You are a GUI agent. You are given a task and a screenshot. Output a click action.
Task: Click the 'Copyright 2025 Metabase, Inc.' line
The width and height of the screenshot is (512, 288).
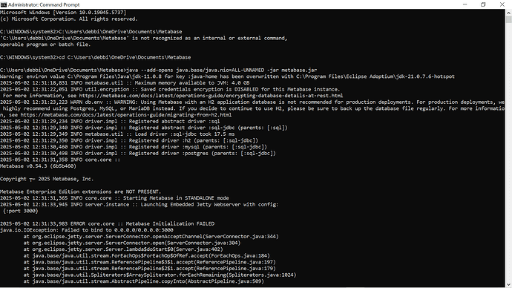point(47,179)
